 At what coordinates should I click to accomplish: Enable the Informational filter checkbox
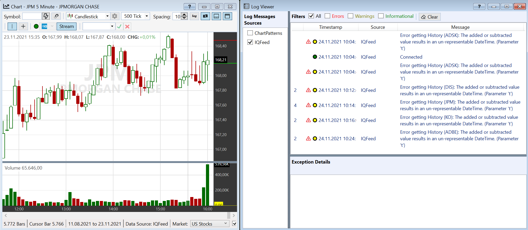point(381,16)
